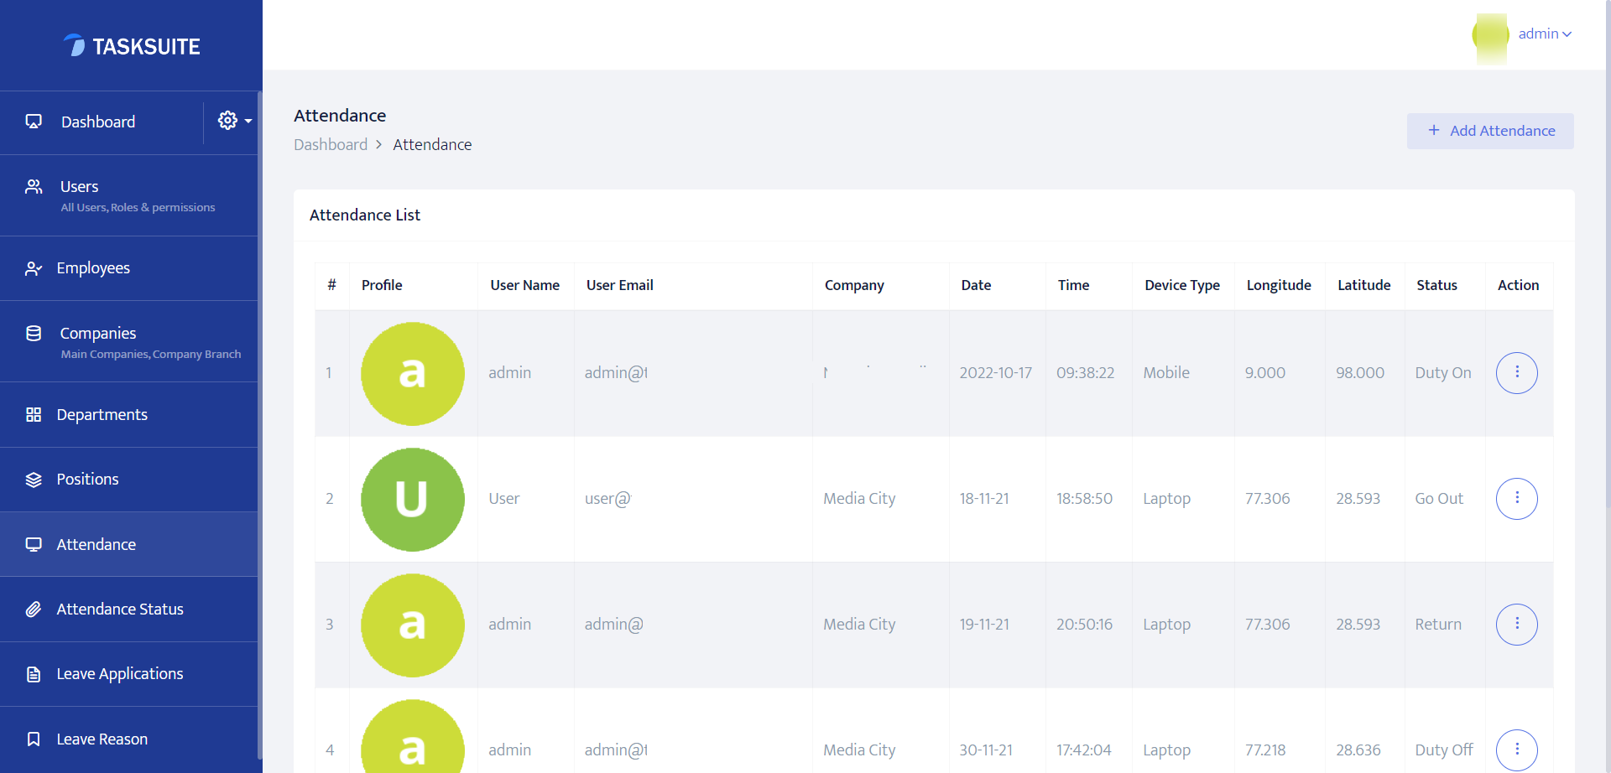Open the sidebar settings gear dropdown
The width and height of the screenshot is (1611, 773).
coord(233,121)
